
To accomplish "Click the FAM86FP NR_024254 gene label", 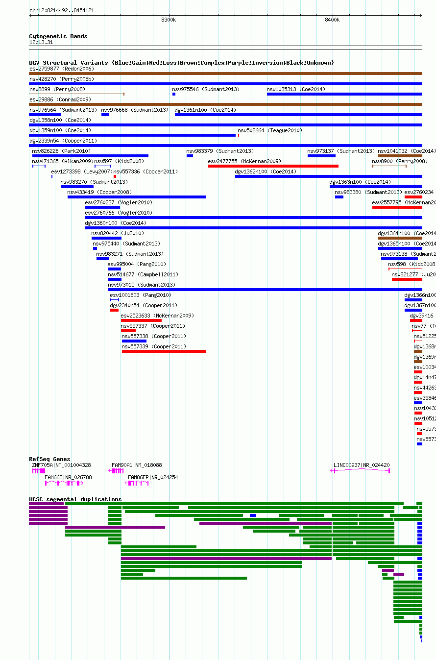I will click(x=153, y=477).
